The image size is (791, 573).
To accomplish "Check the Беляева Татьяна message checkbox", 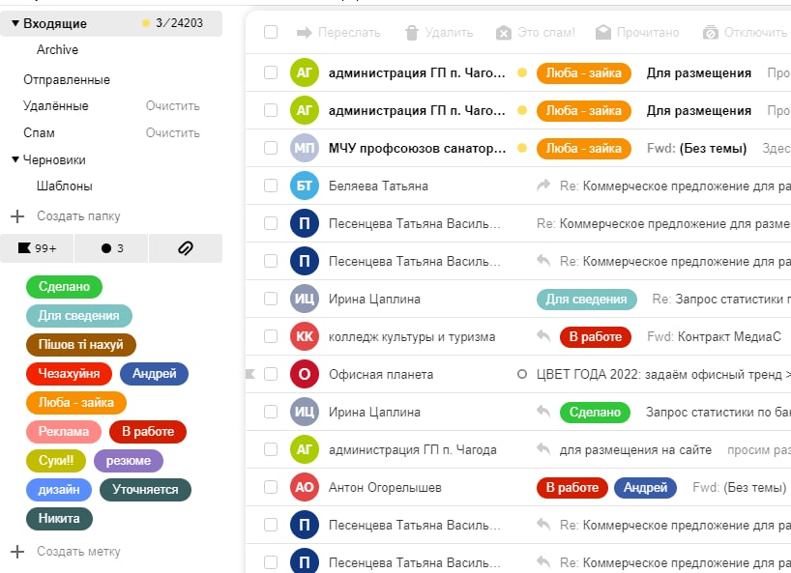I will [x=271, y=186].
